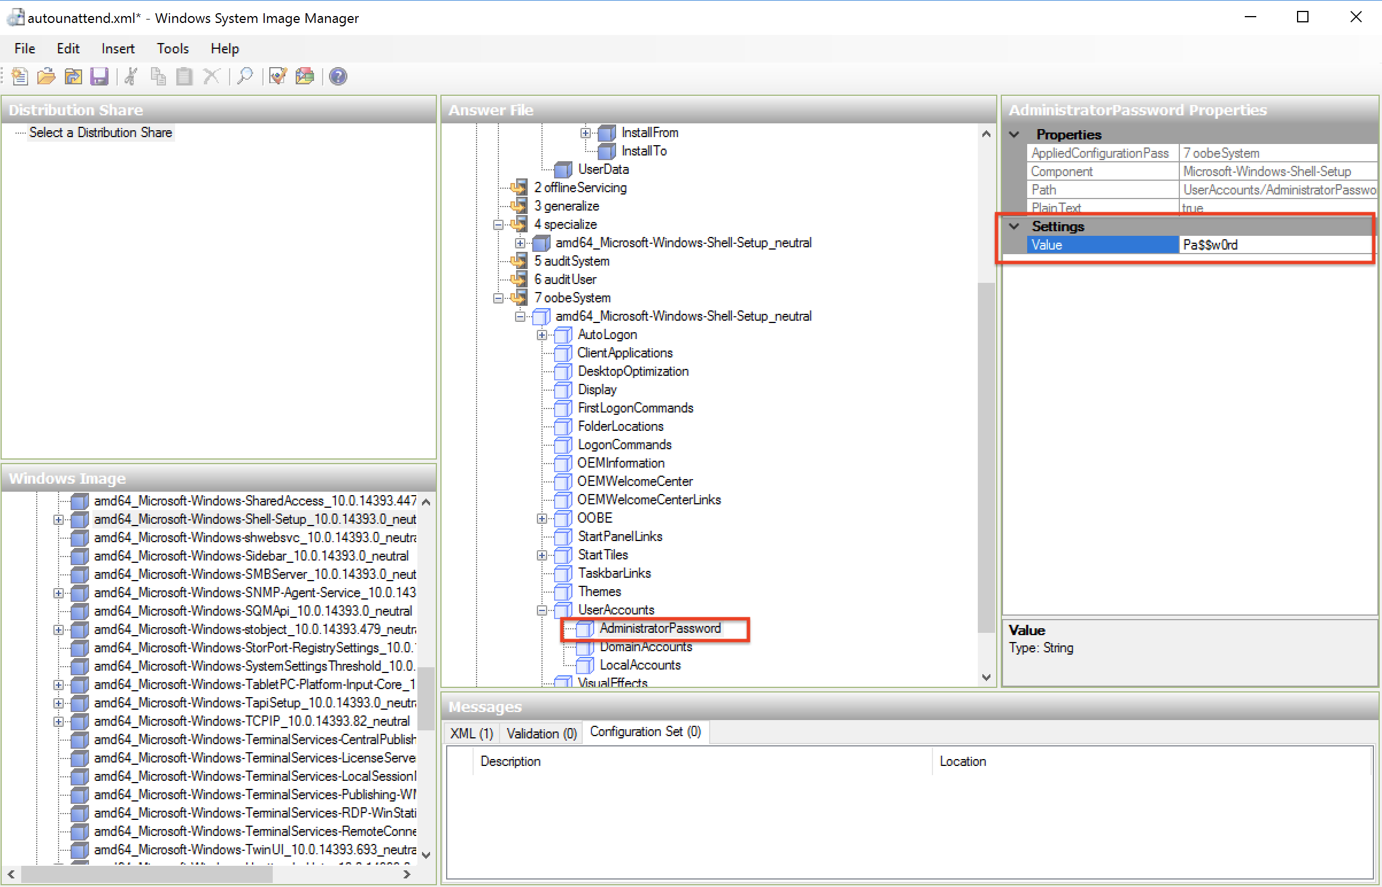The width and height of the screenshot is (1382, 887).
Task: Select the AdministratorPassword node
Action: [x=660, y=628]
